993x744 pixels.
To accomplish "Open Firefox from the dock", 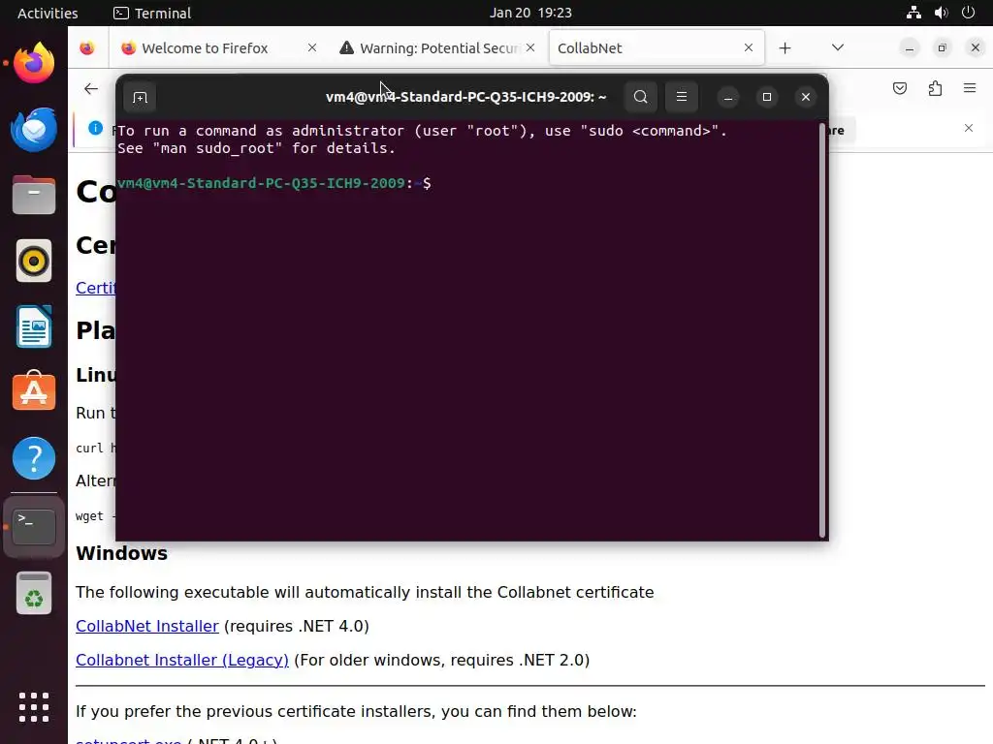I will 34,63.
